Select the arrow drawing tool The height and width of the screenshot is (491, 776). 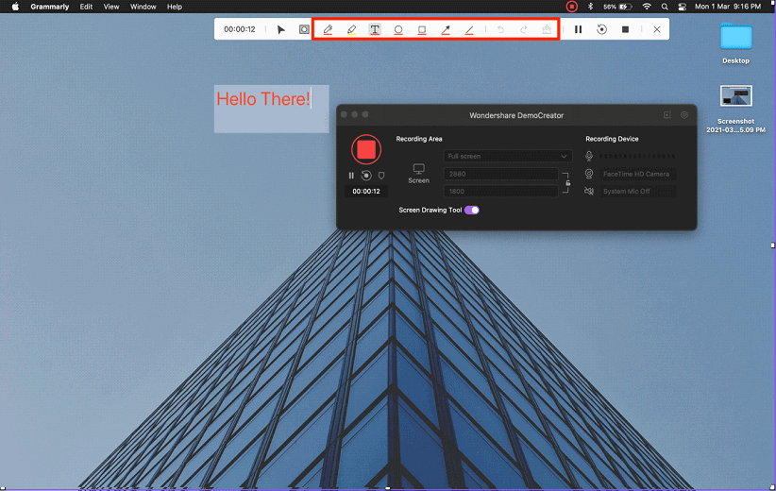click(x=446, y=29)
